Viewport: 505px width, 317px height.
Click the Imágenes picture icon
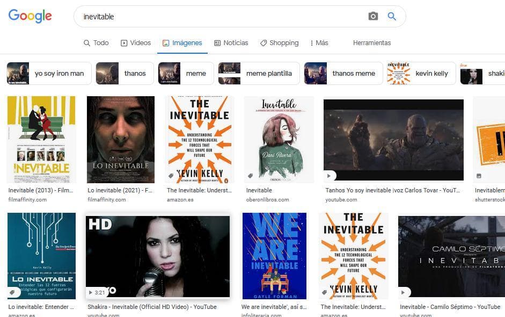[166, 43]
